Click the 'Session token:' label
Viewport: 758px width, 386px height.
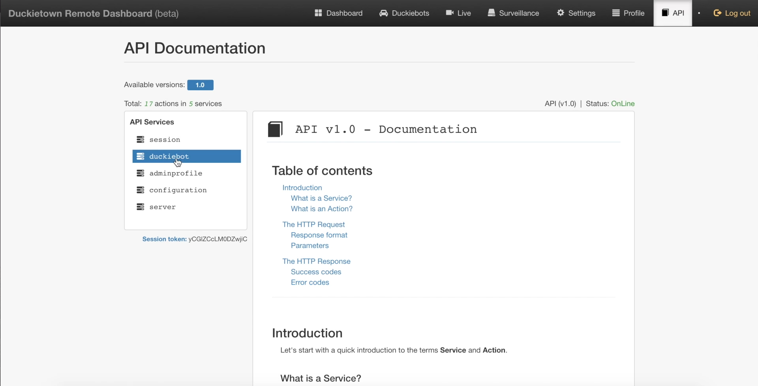pyautogui.click(x=164, y=239)
